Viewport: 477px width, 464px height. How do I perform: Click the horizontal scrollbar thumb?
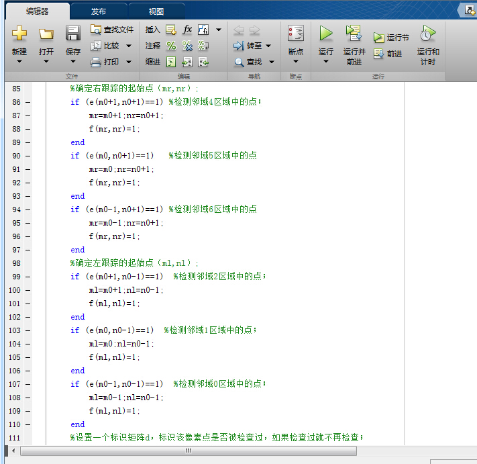coord(189,451)
